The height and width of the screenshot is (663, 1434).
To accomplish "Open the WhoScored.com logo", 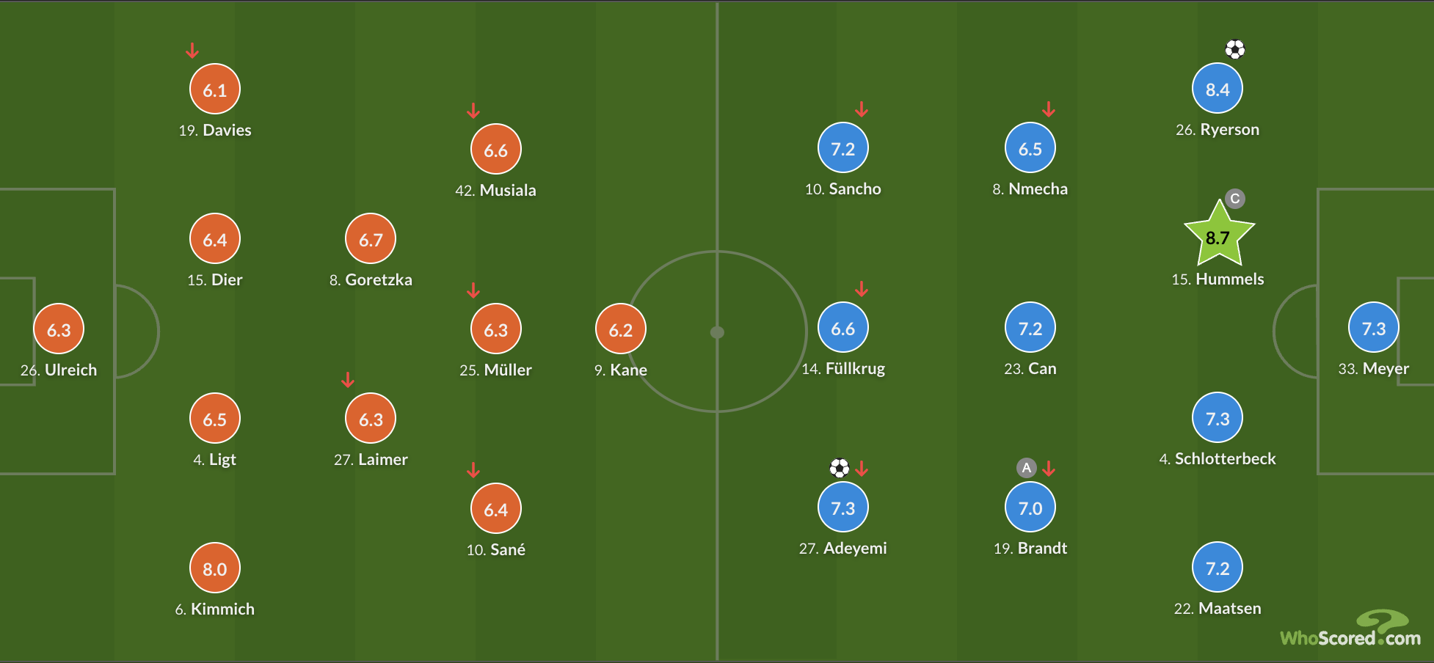I will 1350,629.
